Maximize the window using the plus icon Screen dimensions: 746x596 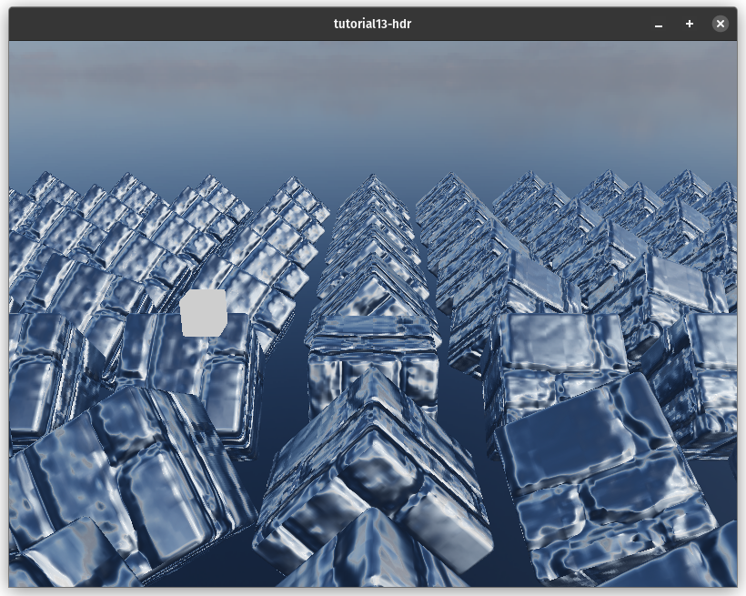click(x=690, y=24)
